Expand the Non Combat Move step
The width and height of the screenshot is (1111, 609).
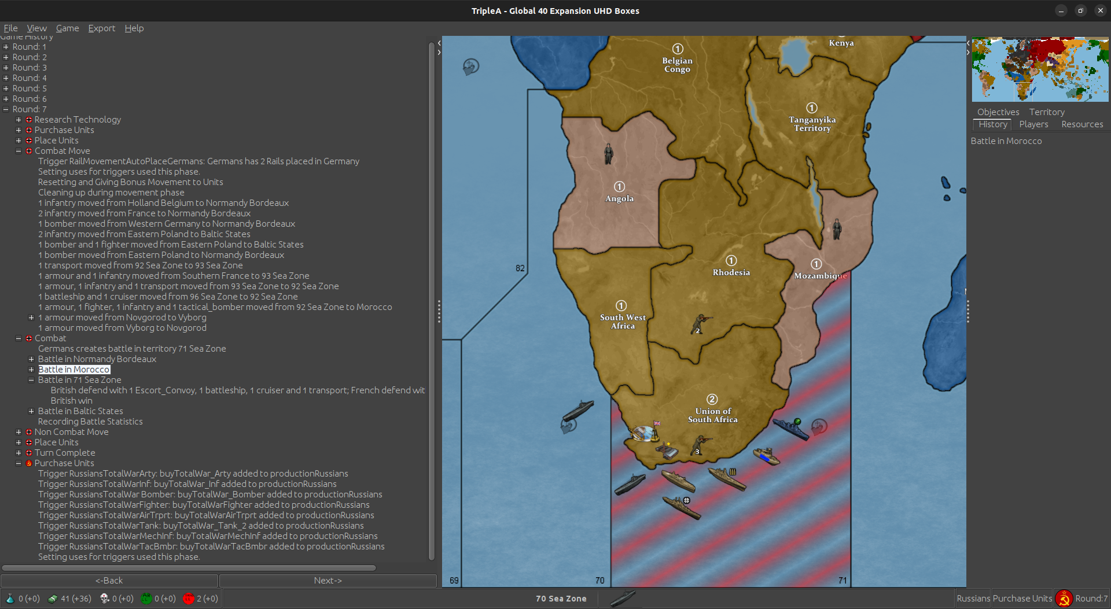tap(19, 432)
